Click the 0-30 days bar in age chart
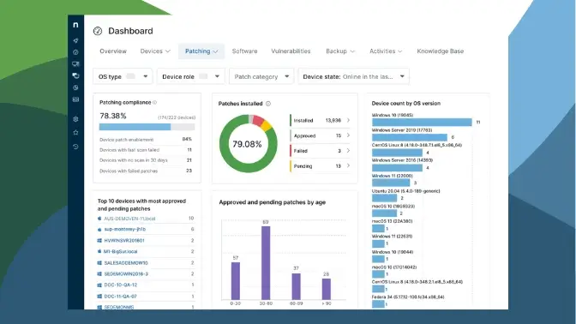 click(236, 280)
